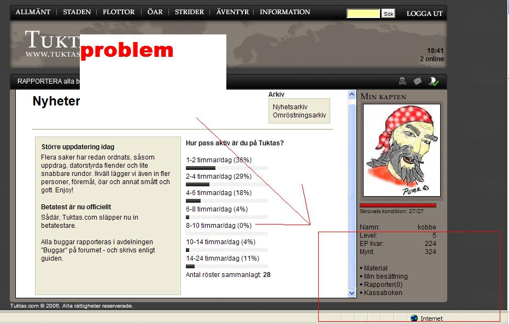Click the pirate captain portrait

point(401,150)
